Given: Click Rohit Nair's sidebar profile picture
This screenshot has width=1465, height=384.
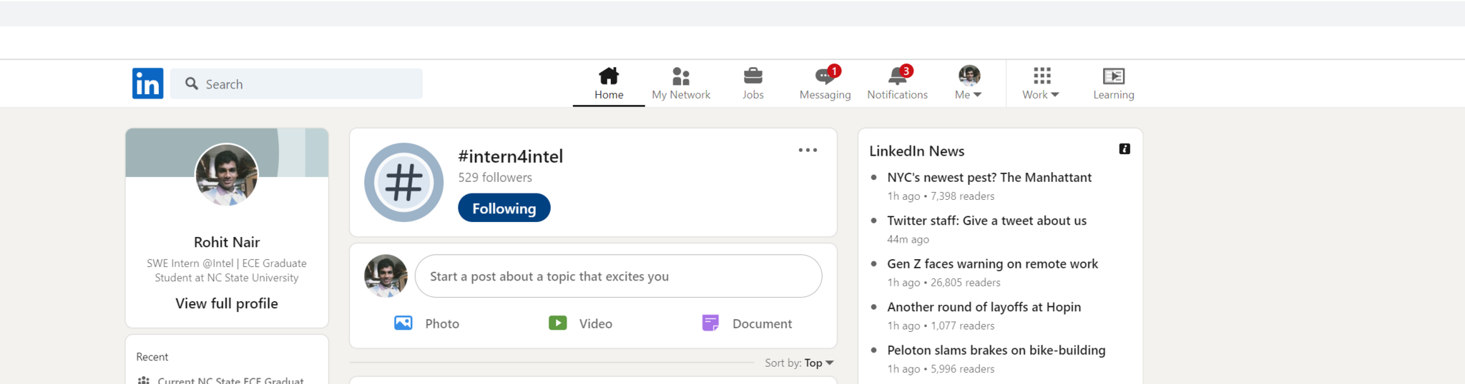Looking at the screenshot, I should [x=227, y=175].
